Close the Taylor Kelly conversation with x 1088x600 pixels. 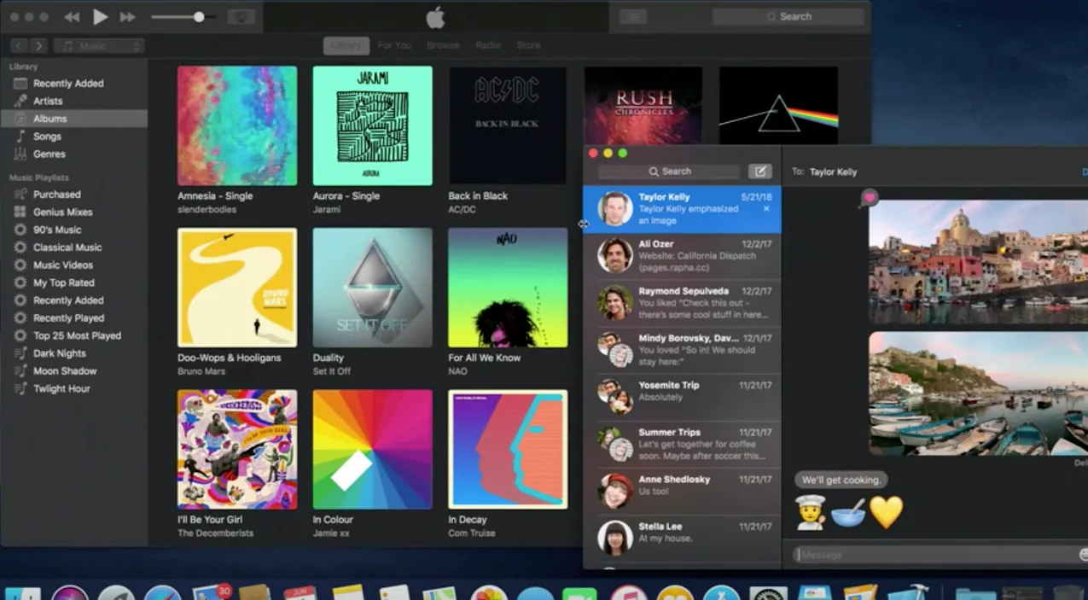tap(766, 208)
